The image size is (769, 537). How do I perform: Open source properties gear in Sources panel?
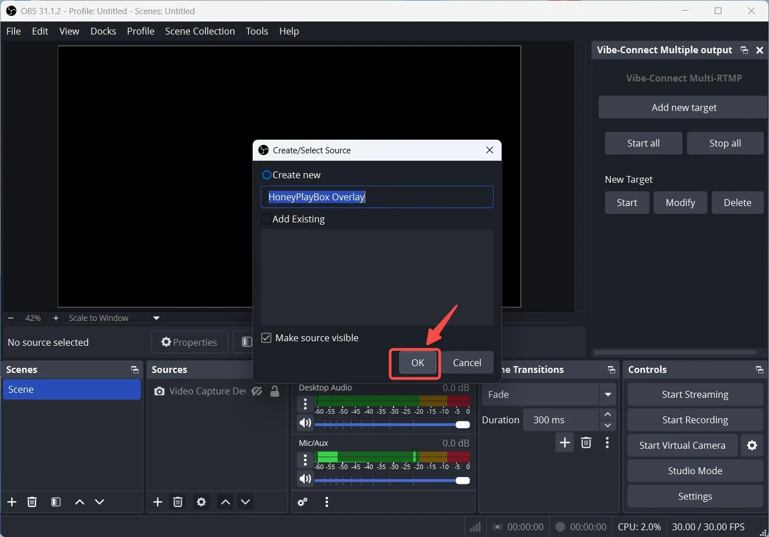click(201, 502)
